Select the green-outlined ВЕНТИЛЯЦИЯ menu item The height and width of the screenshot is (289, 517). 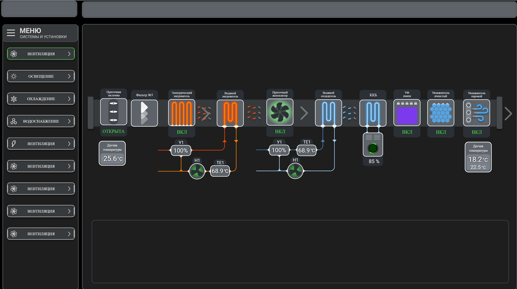tap(41, 54)
